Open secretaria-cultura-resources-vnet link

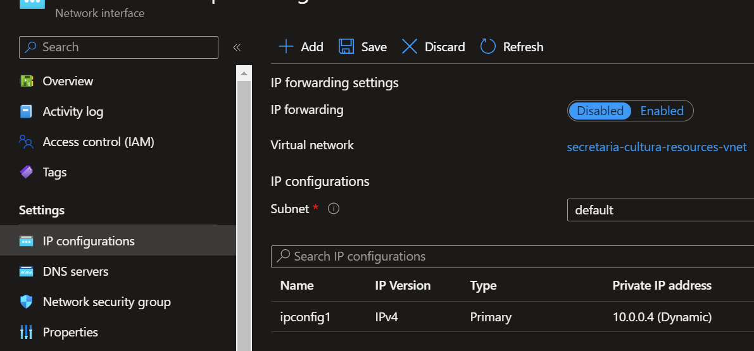657,147
